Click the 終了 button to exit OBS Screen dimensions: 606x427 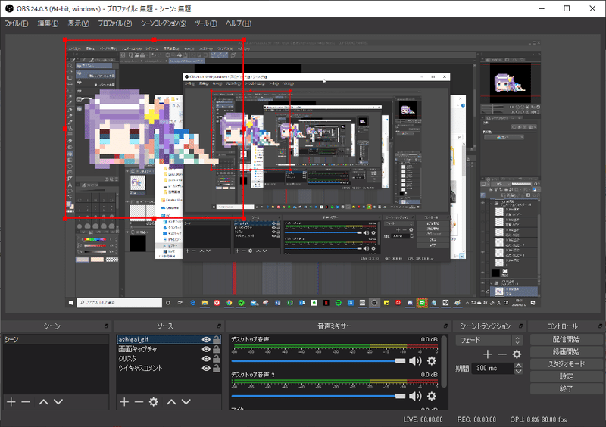[x=566, y=388]
